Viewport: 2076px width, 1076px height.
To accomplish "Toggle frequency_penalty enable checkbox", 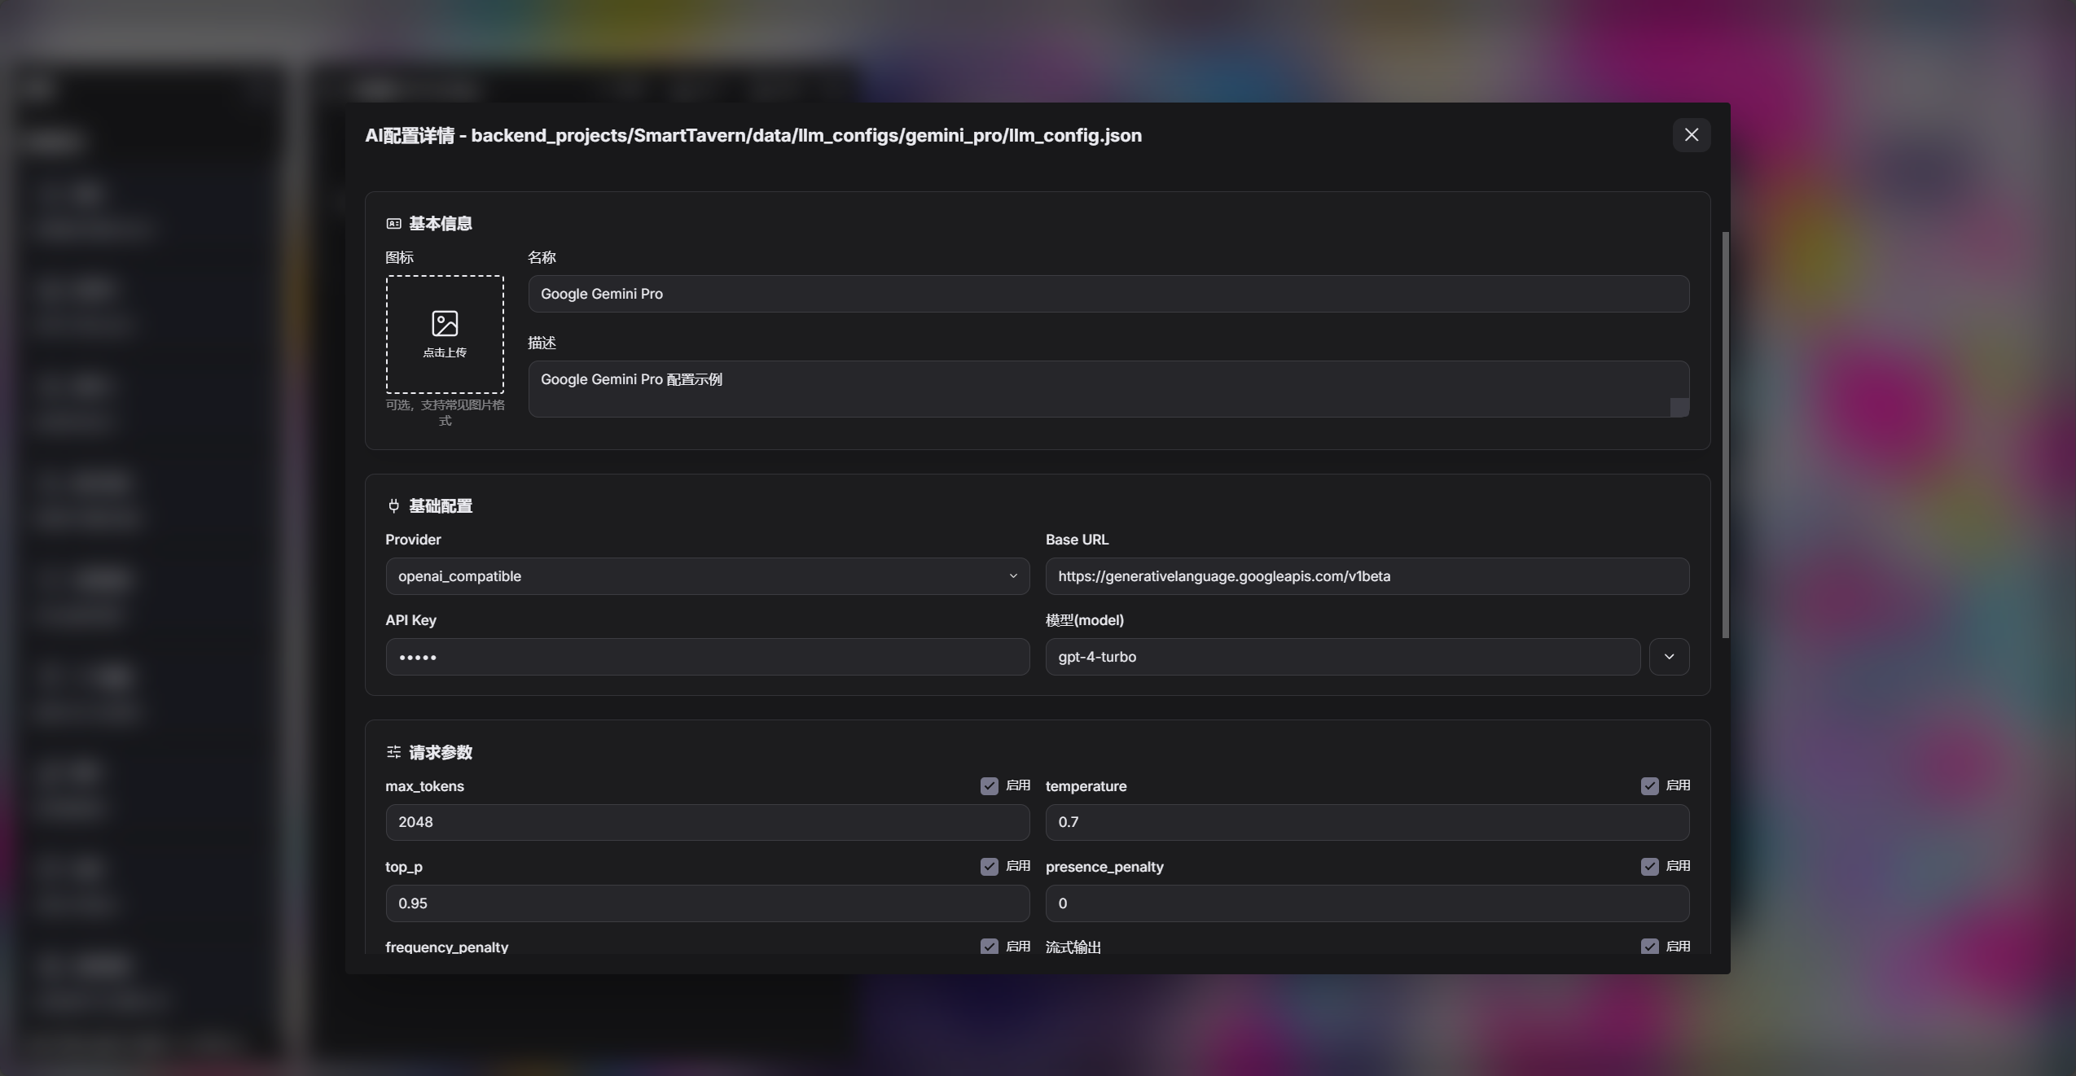I will pyautogui.click(x=989, y=947).
